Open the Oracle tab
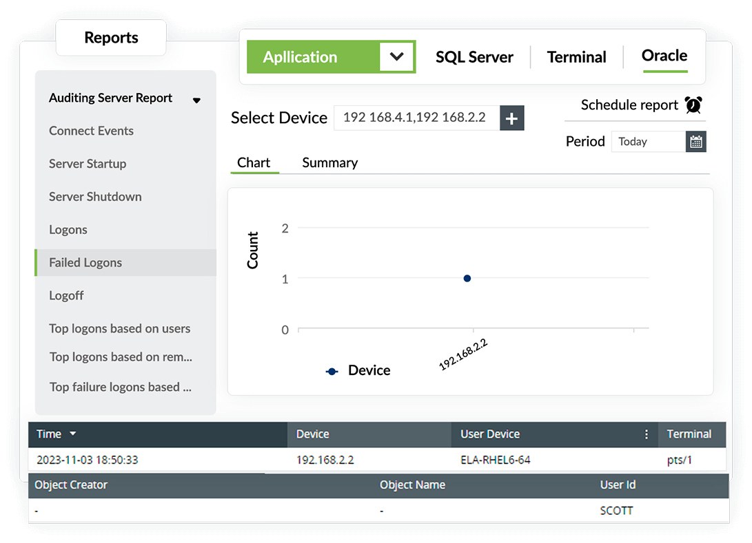 [x=664, y=56]
